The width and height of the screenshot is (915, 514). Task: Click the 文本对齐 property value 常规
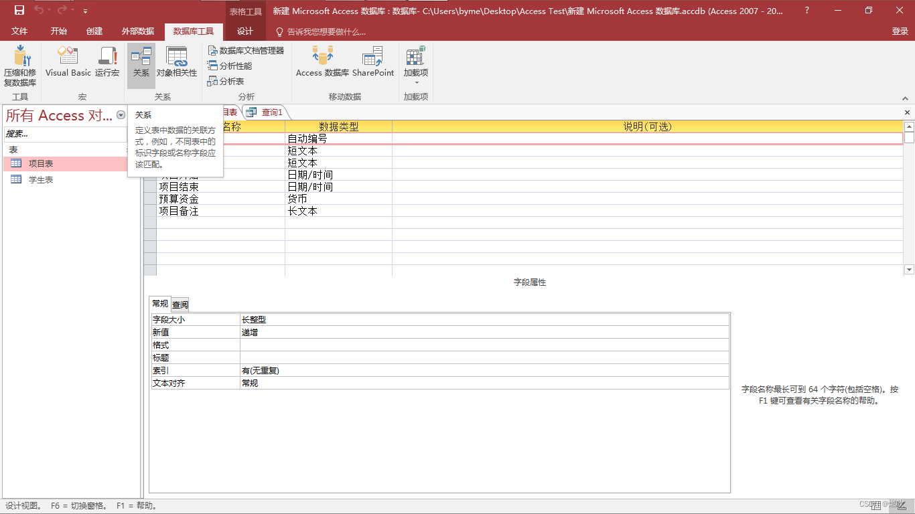pyautogui.click(x=484, y=383)
